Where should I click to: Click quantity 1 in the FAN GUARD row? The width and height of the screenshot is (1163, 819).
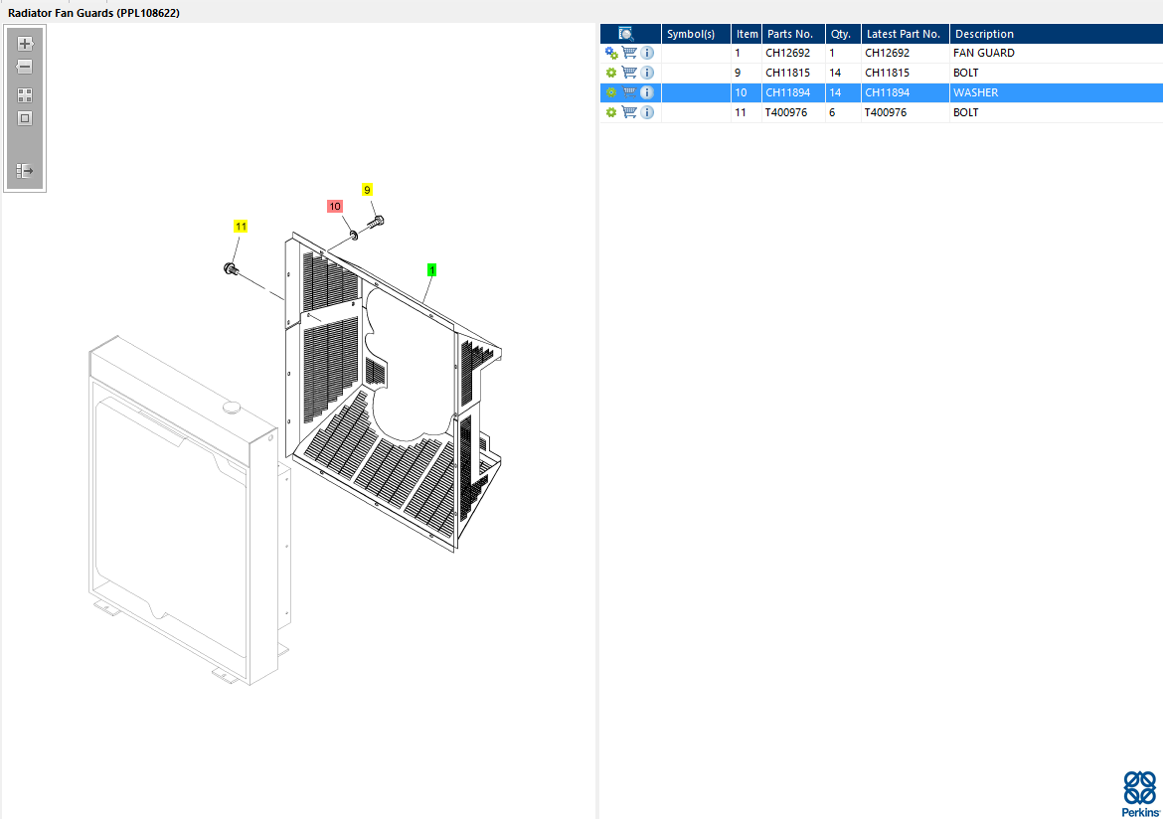[x=843, y=54]
